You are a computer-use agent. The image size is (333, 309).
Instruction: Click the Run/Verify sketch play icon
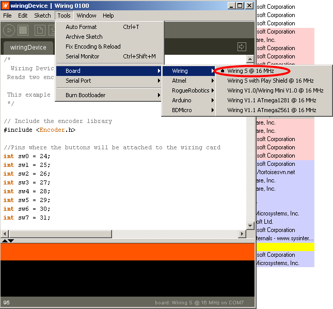pos(9,30)
